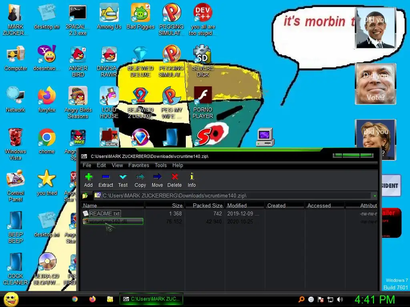Open the Favorites menu
The image size is (410, 307).
[139, 165]
